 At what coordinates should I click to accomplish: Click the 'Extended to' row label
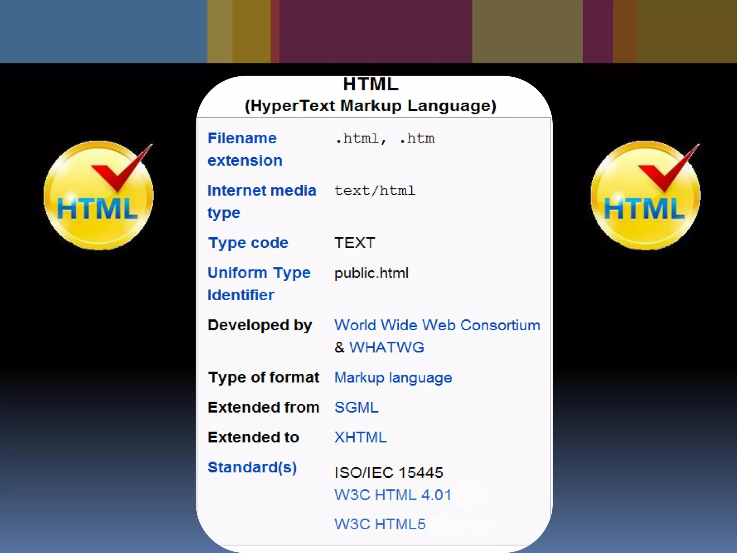pyautogui.click(x=254, y=437)
